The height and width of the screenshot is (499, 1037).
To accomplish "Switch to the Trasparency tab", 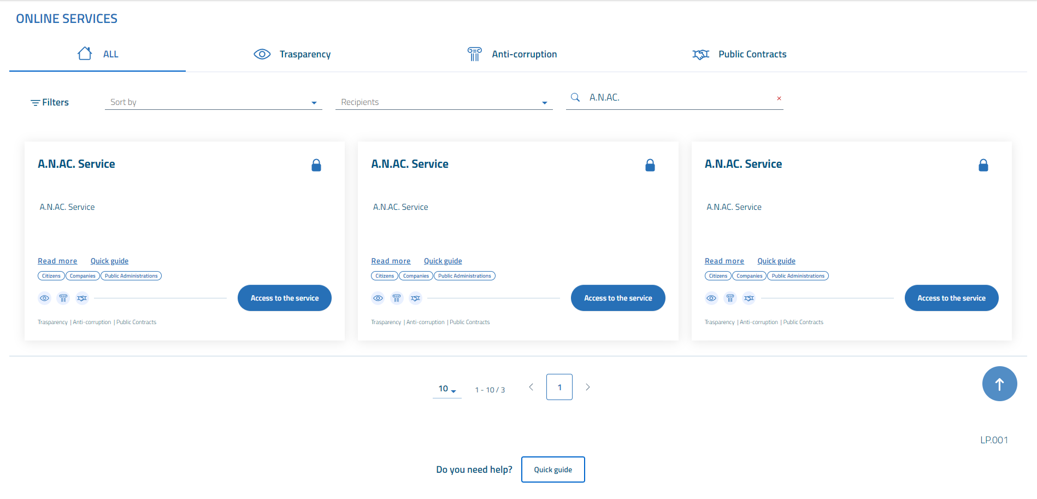I will [292, 54].
